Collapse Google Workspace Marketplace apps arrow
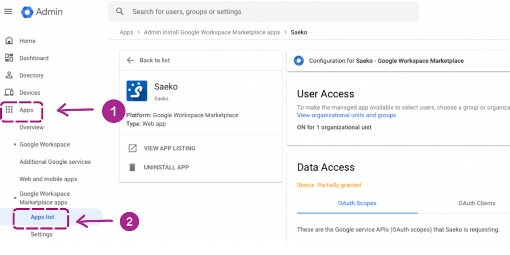The height and width of the screenshot is (255, 510). point(15,198)
